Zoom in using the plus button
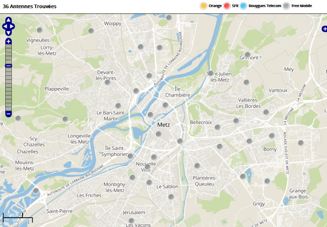Image resolution: width=327 pixels, height=227 pixels. coord(9,41)
